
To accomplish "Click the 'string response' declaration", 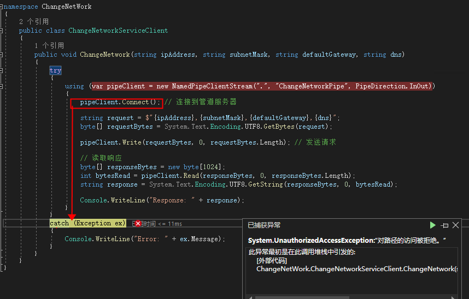I will (x=109, y=184).
